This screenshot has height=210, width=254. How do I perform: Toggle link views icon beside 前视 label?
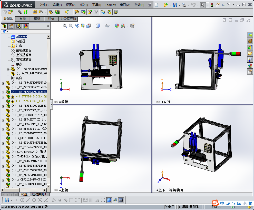tap(56, 102)
